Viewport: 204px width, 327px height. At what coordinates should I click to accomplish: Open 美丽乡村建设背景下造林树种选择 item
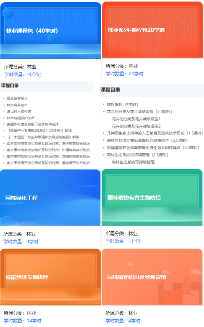click(33, 124)
